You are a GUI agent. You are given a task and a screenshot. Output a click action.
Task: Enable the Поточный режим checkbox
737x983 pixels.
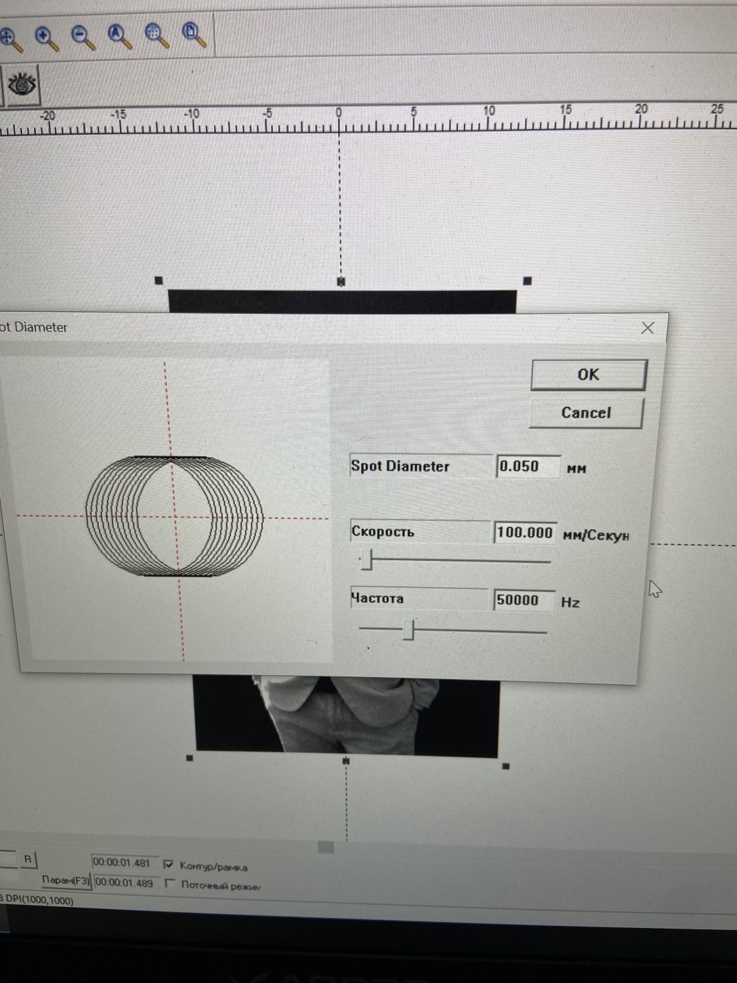click(170, 884)
